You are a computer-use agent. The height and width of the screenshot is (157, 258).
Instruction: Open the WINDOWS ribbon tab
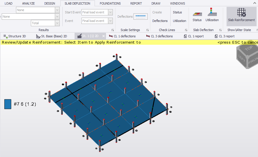177,3
